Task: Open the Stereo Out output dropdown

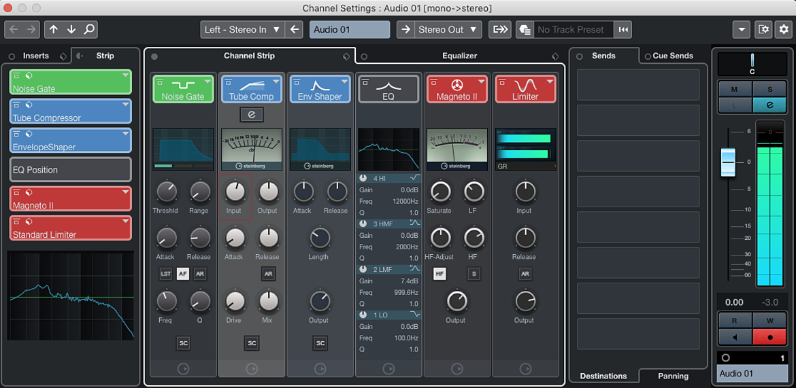Action: [448, 29]
